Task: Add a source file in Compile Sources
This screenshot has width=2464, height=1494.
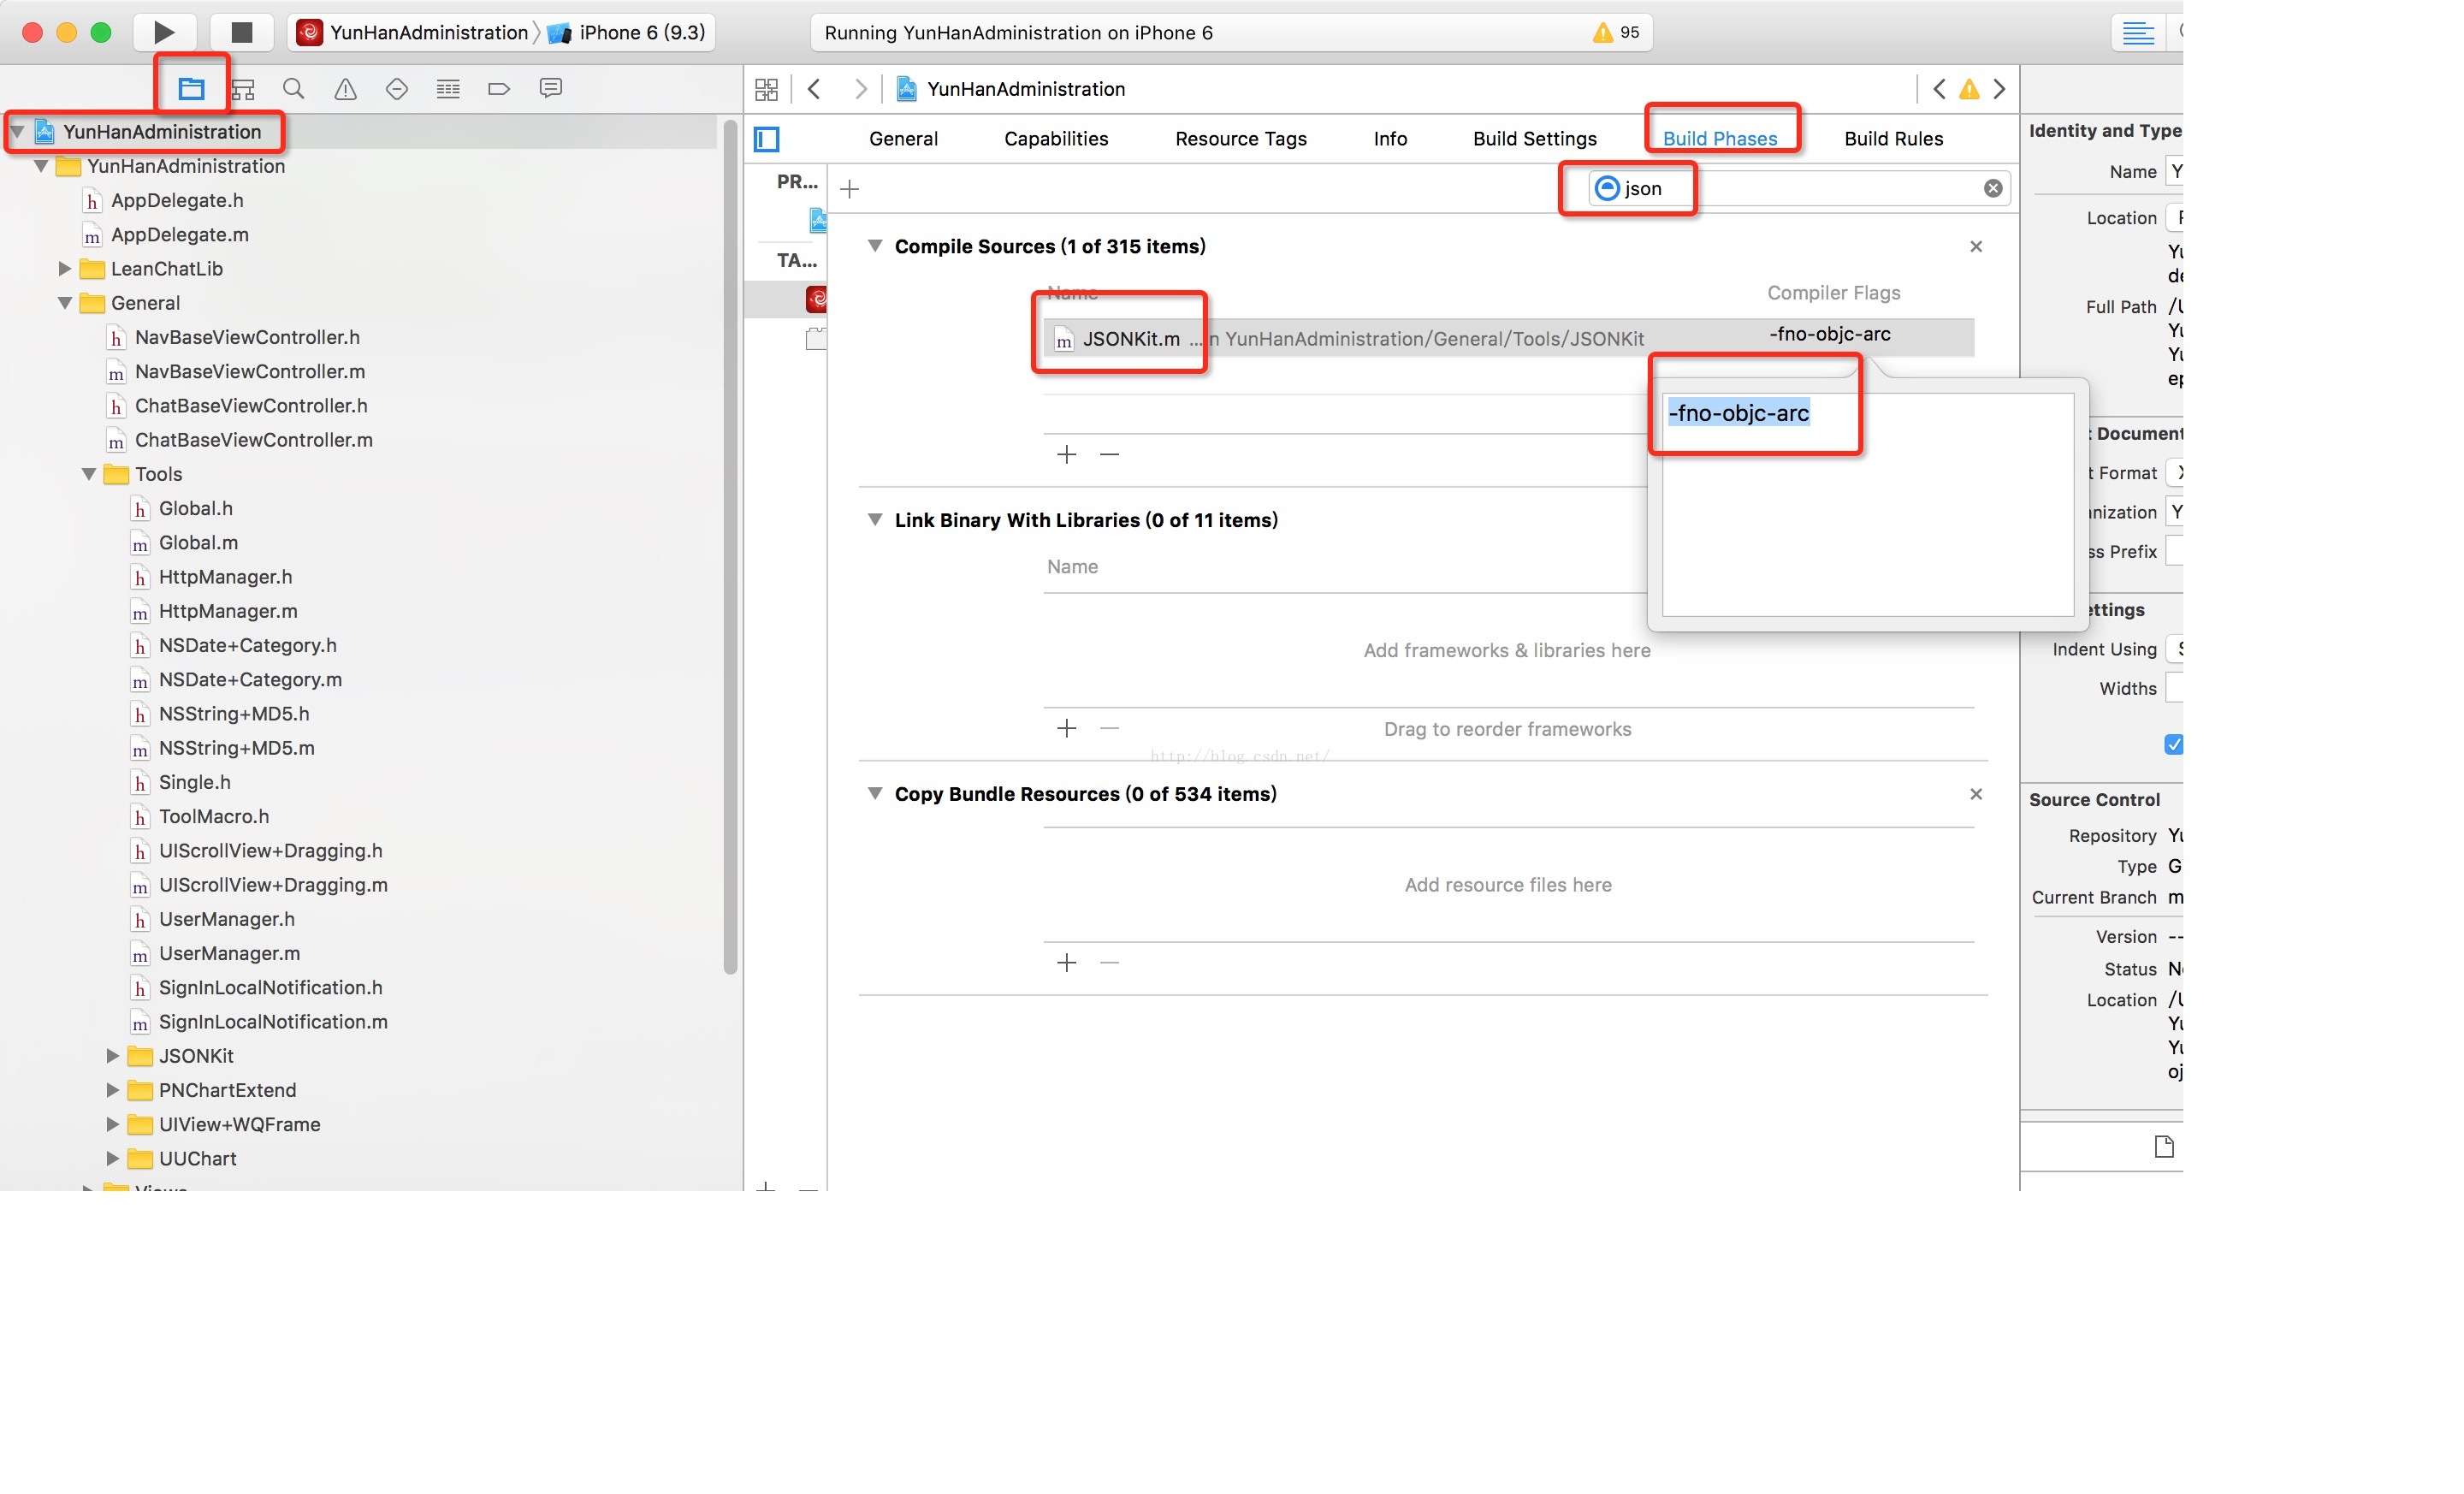Action: pyautogui.click(x=1067, y=454)
